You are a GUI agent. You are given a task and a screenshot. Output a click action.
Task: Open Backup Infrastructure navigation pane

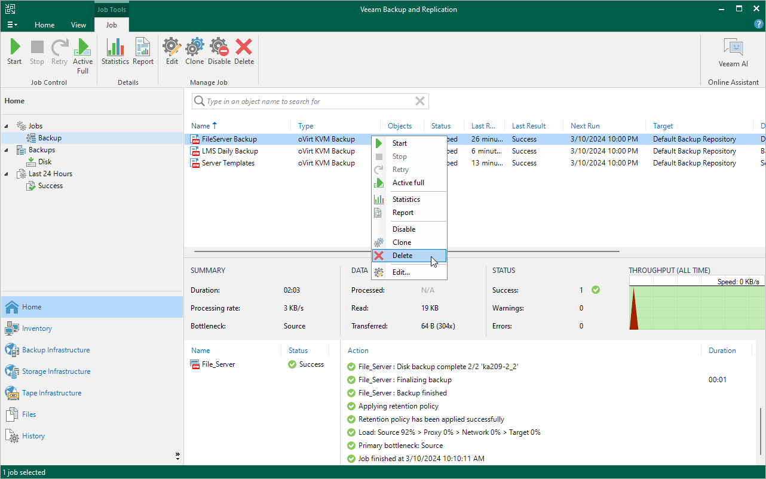click(91, 350)
